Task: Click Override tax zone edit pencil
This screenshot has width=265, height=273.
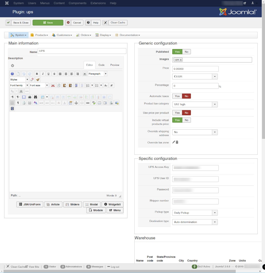Action: (174, 142)
